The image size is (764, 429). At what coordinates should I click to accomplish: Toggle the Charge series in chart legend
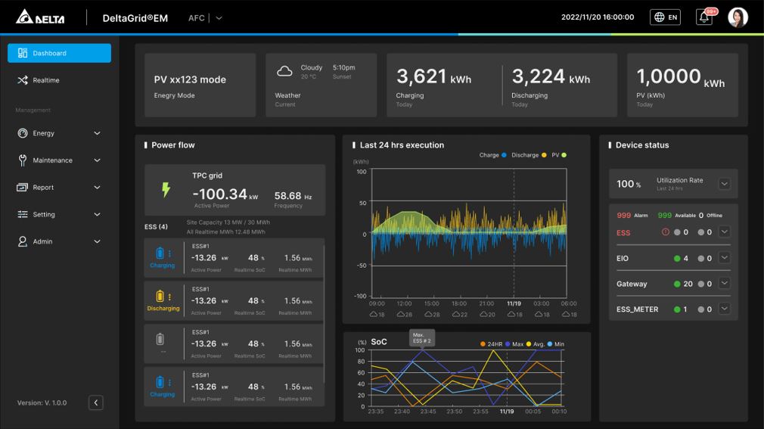(x=504, y=155)
